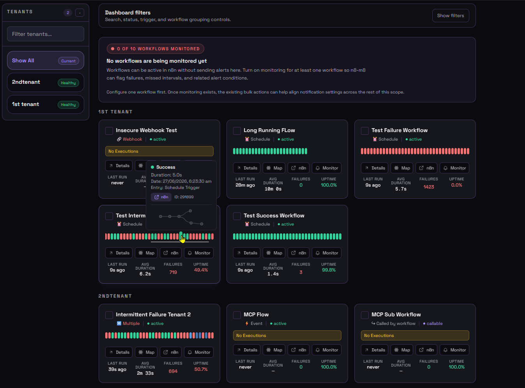The image size is (525, 388).
Task: Click Monitor for Test Failure Workflow
Action: (x=454, y=168)
